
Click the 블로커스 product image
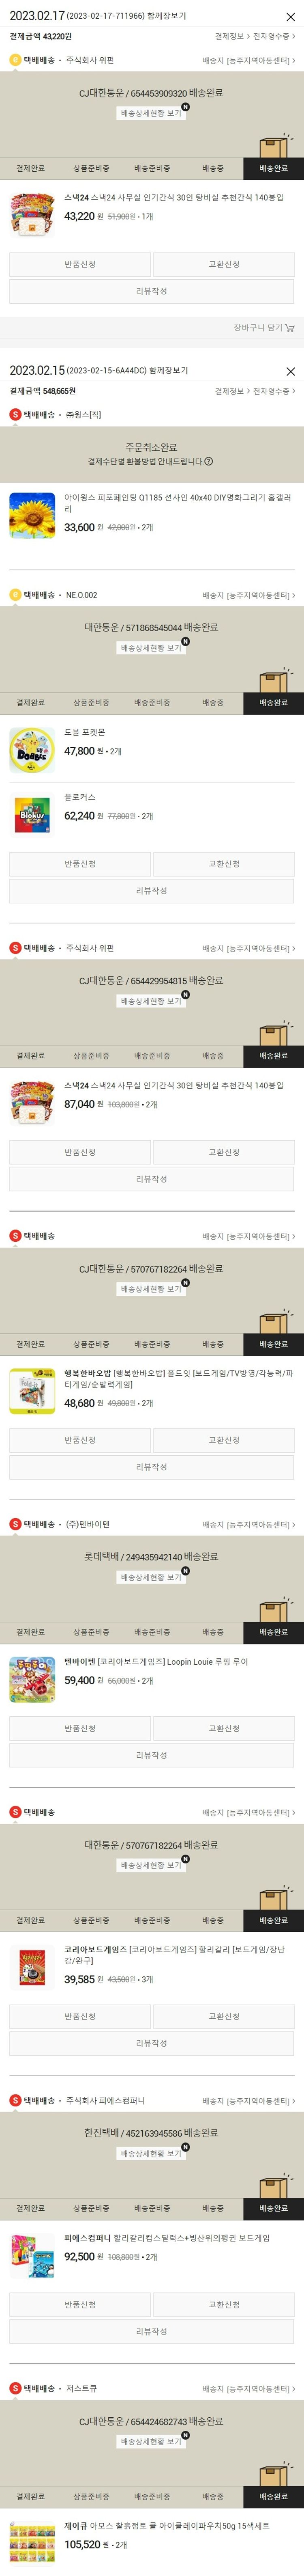tap(32, 815)
